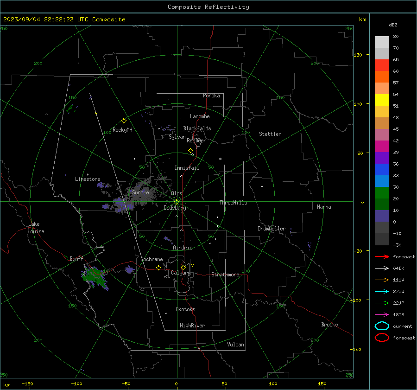Click the royal blue swatch in dBZ legend
This screenshot has height=390, width=417.
[x=382, y=170]
